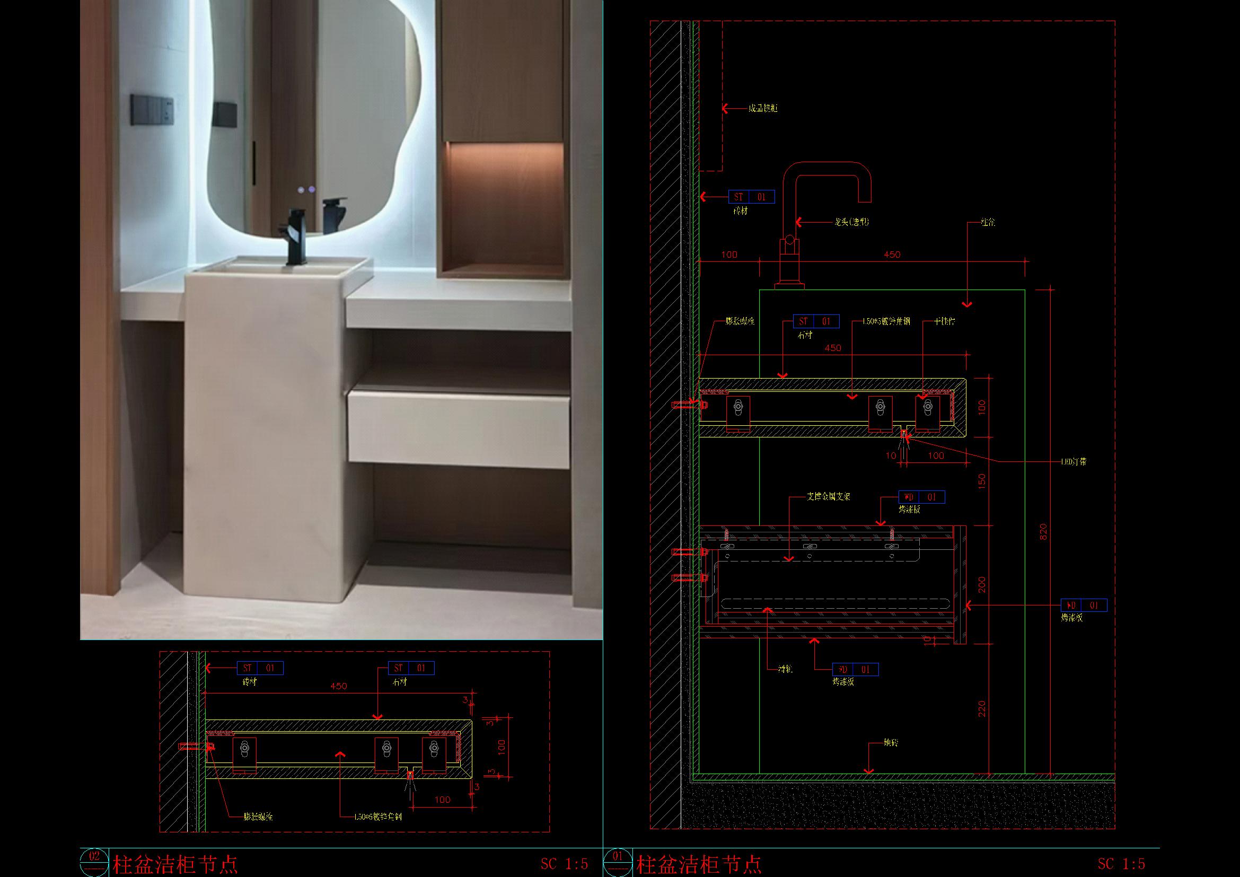Click the 220 vertical dimension text
Image resolution: width=1240 pixels, height=877 pixels.
click(x=981, y=709)
